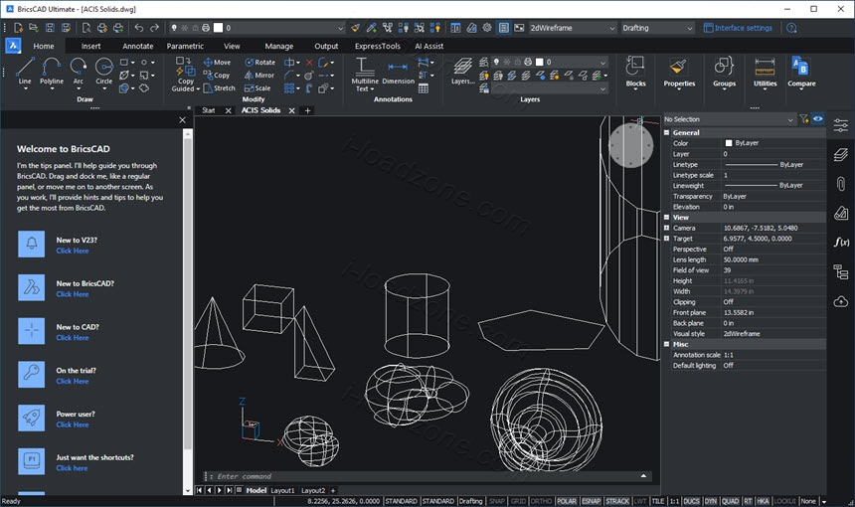Viewport: 855px width, 507px height.
Task: Click the Help question mark icon
Action: point(791,27)
